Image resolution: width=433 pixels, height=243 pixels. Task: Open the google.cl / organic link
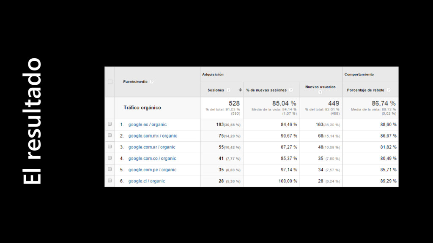click(x=147, y=181)
